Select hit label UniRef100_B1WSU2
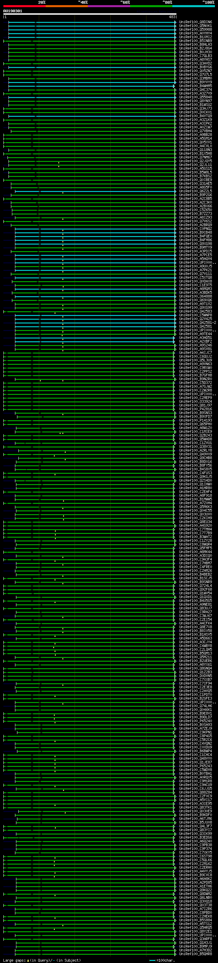 [x=196, y=105]
